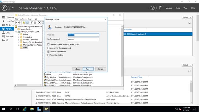The width and height of the screenshot is (199, 112).
Task: Click the Back button in New Object dialog
Action: 77,69
